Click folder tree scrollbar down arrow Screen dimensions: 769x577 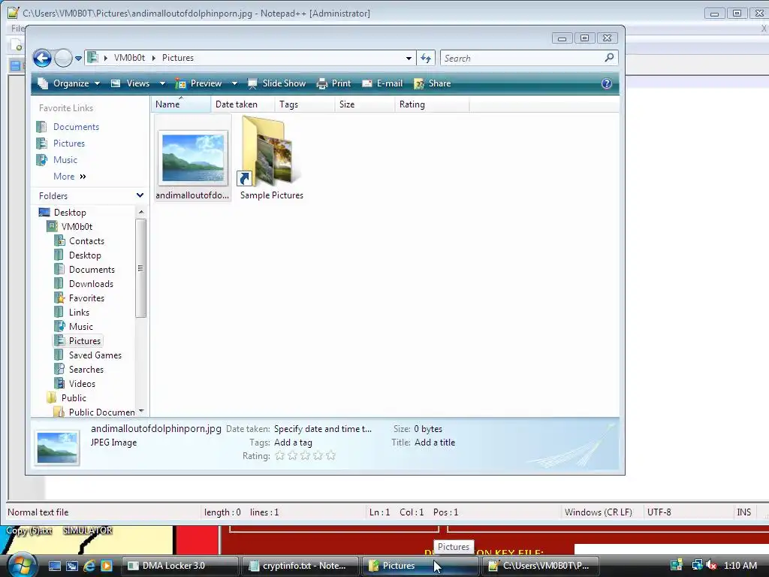pos(141,411)
